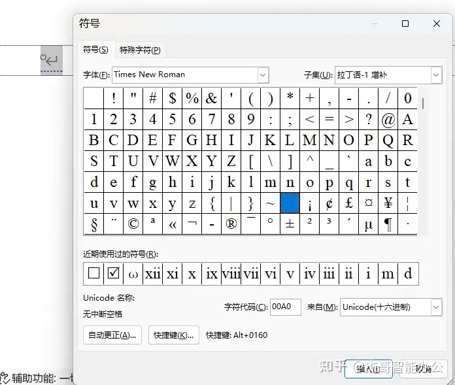The height and width of the screenshot is (385, 455).
Task: Maximize the 符号 dialog window
Action: [x=405, y=24]
